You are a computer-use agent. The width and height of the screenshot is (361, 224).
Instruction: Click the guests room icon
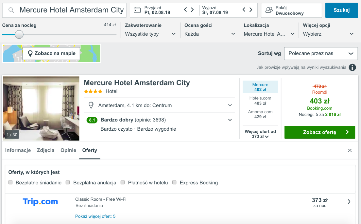[269, 10]
